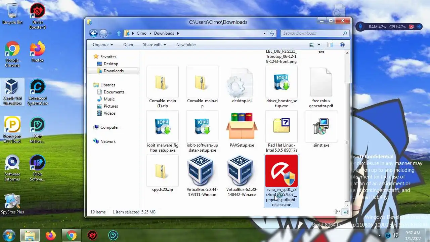
Task: Open IObit Malware Fighter desktop shortcut
Action: tap(37, 130)
